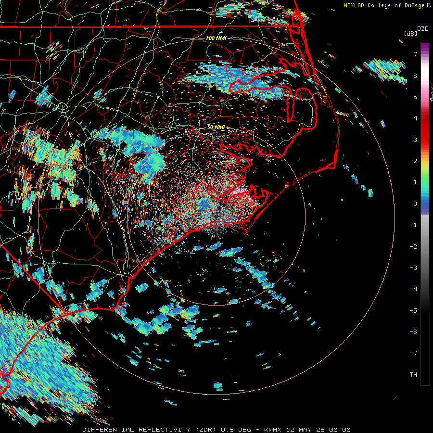Click the 12 MAY 25 date stamp
The width and height of the screenshot is (433, 433).
point(305,430)
